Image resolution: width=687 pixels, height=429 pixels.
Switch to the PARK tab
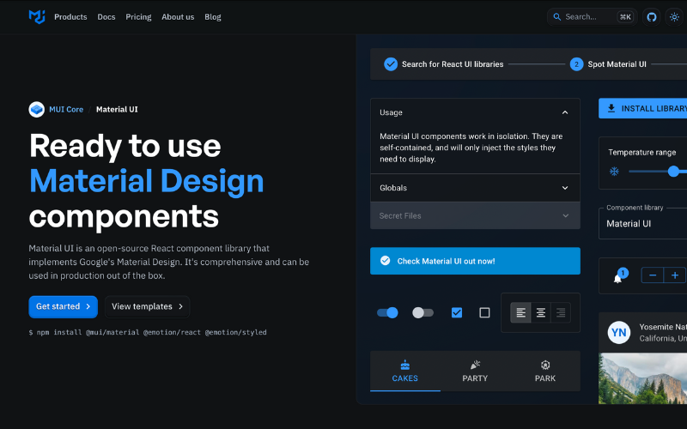click(x=545, y=372)
